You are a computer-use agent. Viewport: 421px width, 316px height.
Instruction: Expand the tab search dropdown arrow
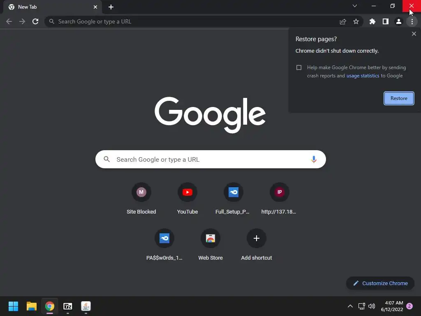[355, 6]
